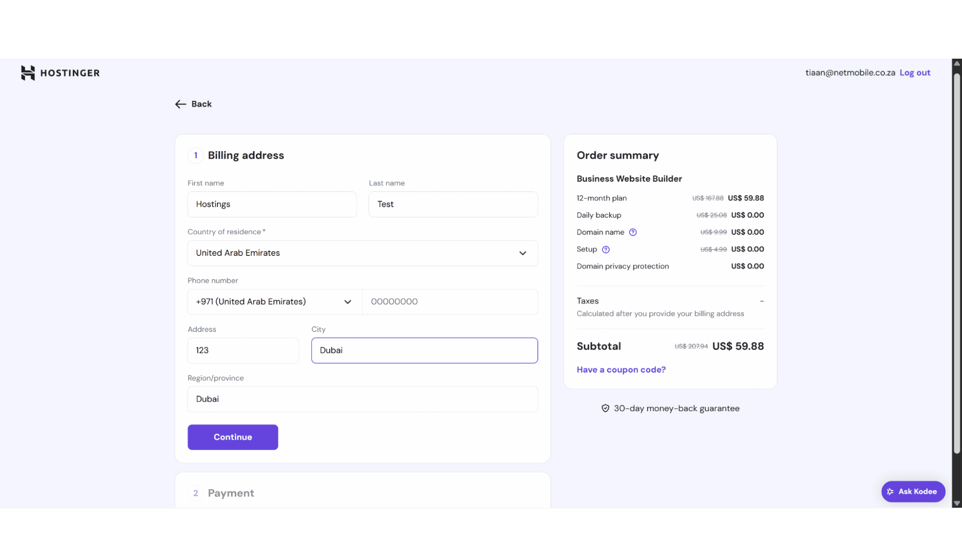Go Back to previous page
Viewport: 962px width, 541px height.
pos(193,104)
